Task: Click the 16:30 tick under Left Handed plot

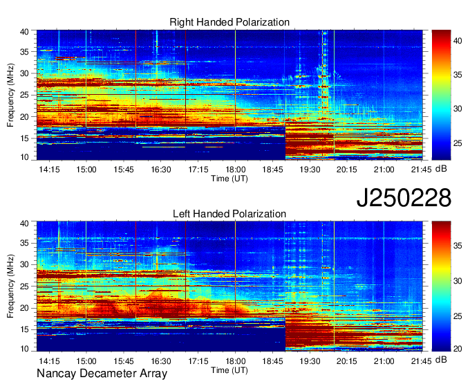Action: coord(160,361)
